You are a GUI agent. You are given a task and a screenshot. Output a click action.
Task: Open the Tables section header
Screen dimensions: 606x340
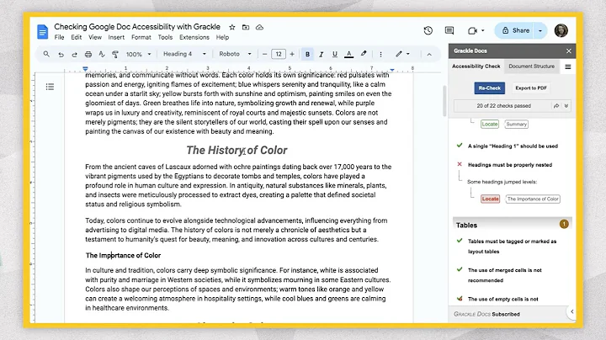512,225
